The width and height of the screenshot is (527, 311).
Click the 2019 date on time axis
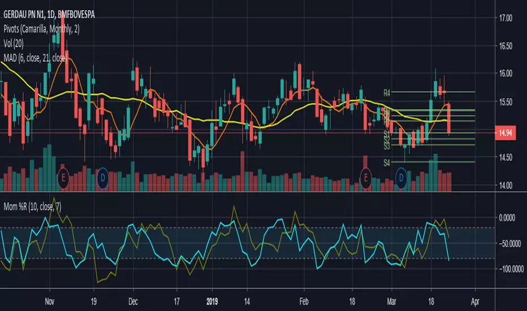[212, 301]
